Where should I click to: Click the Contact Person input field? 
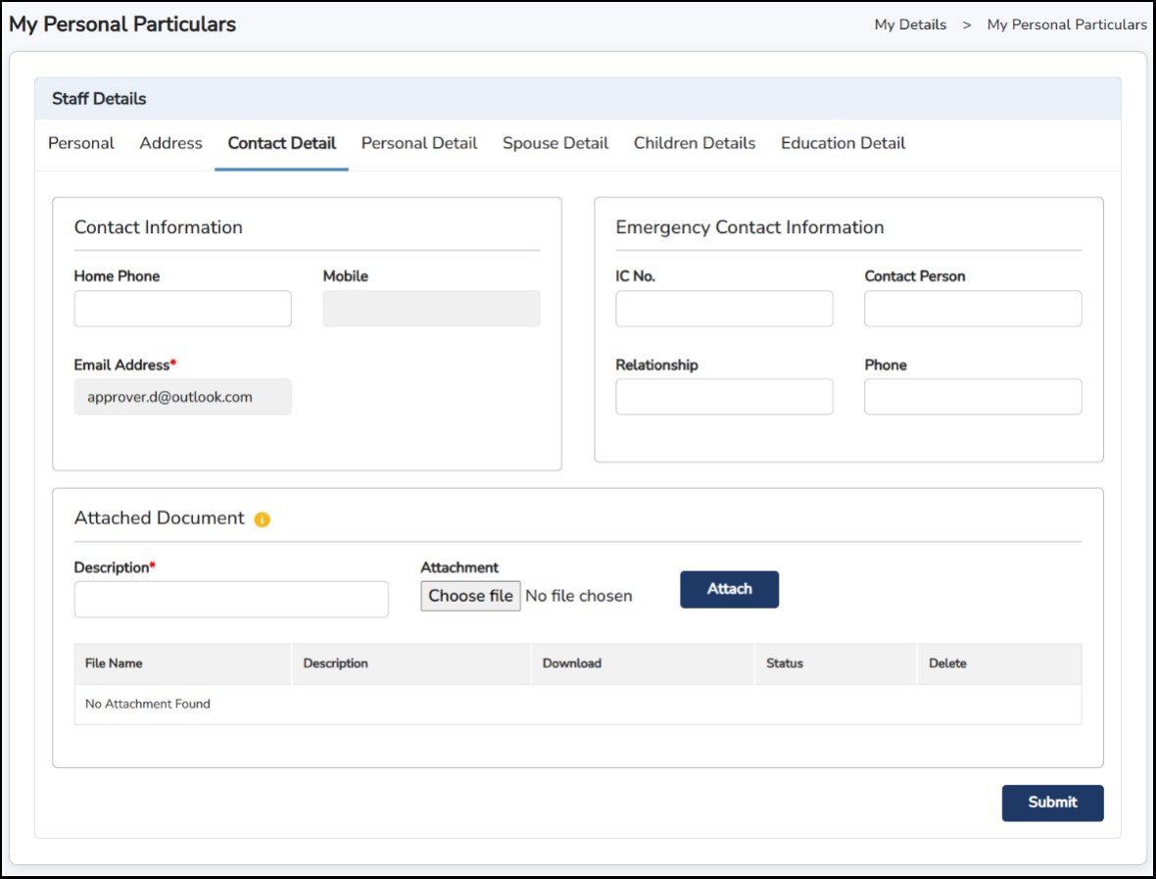pyautogui.click(x=973, y=309)
